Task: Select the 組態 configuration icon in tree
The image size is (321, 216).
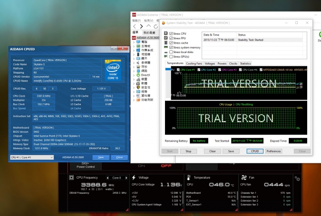Action: click(x=138, y=91)
